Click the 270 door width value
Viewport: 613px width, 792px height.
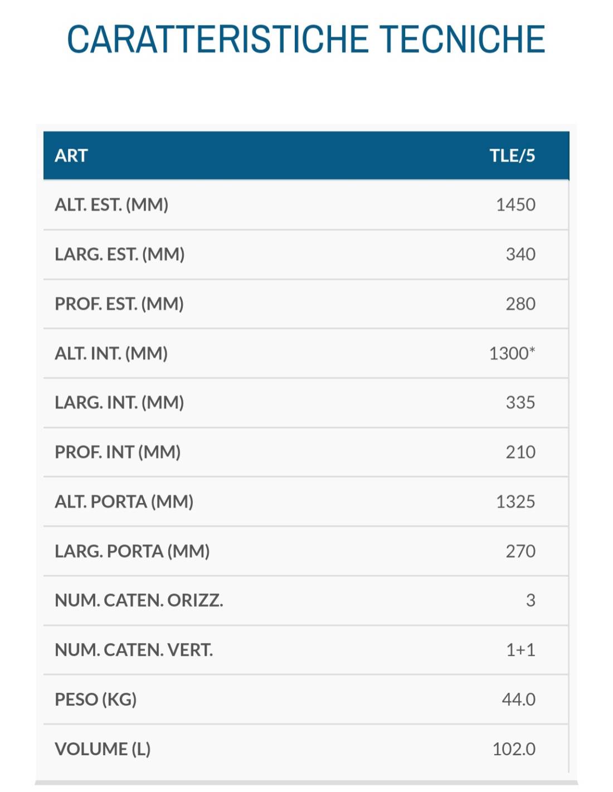(x=520, y=551)
